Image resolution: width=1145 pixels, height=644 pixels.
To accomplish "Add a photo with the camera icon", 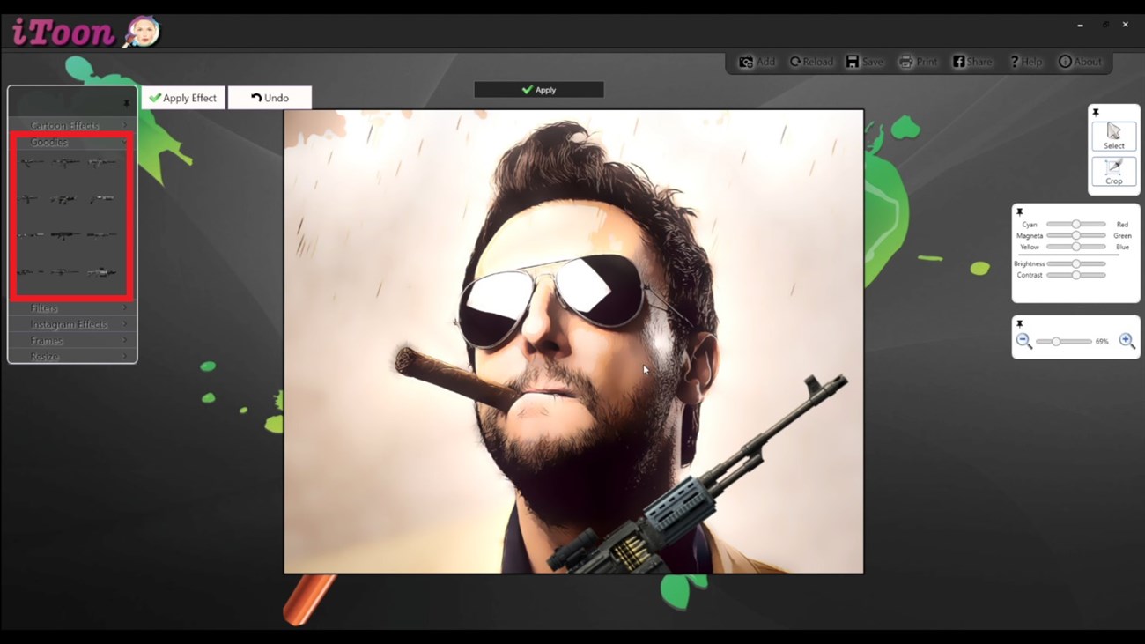I will point(757,62).
